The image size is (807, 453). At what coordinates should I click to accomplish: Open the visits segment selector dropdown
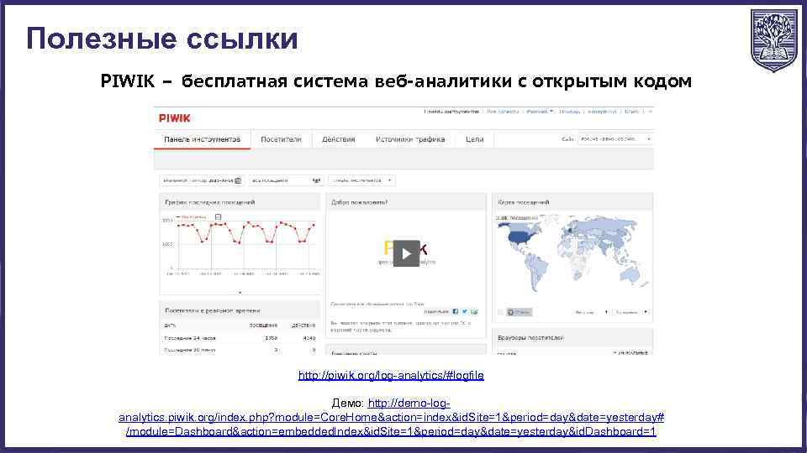[286, 180]
